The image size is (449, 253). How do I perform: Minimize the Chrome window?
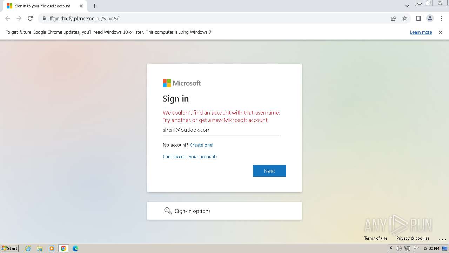click(419, 3)
